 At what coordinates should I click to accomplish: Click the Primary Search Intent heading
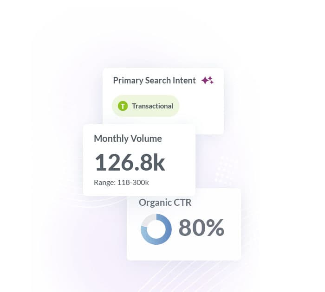[154, 80]
